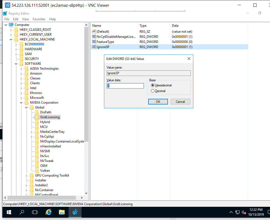The width and height of the screenshot is (270, 220).
Task: Open the Edit menu
Action: 16,19
